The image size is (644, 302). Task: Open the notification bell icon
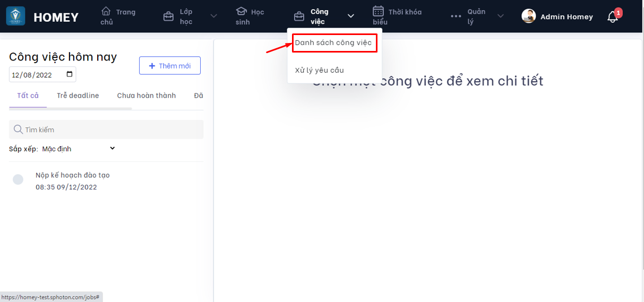click(612, 17)
